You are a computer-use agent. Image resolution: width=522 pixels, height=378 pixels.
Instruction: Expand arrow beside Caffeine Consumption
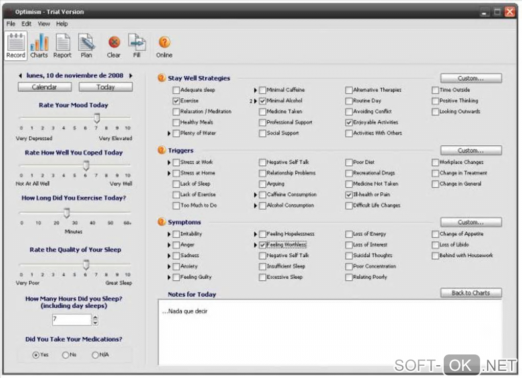pos(255,195)
